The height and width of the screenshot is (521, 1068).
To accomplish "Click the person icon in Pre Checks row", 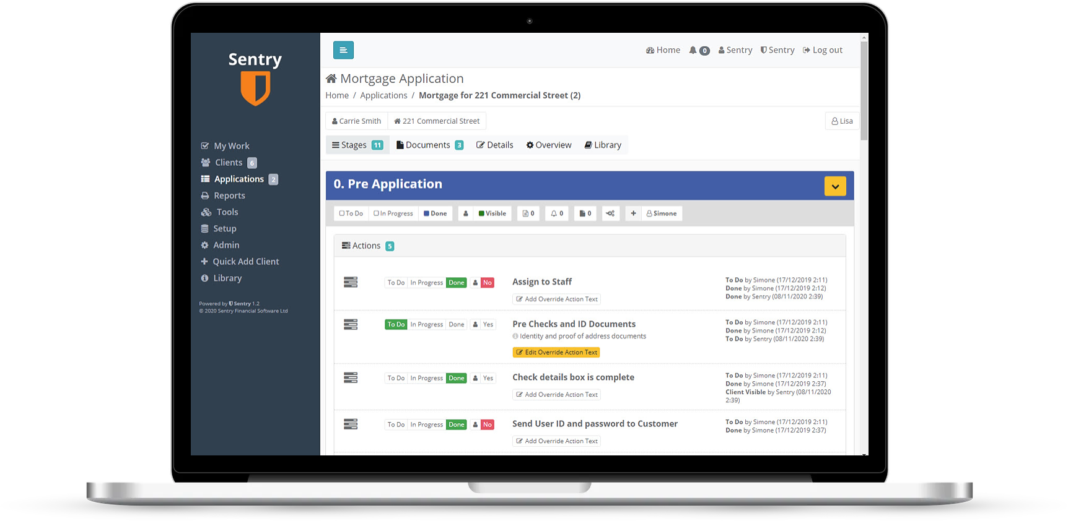I will (475, 324).
